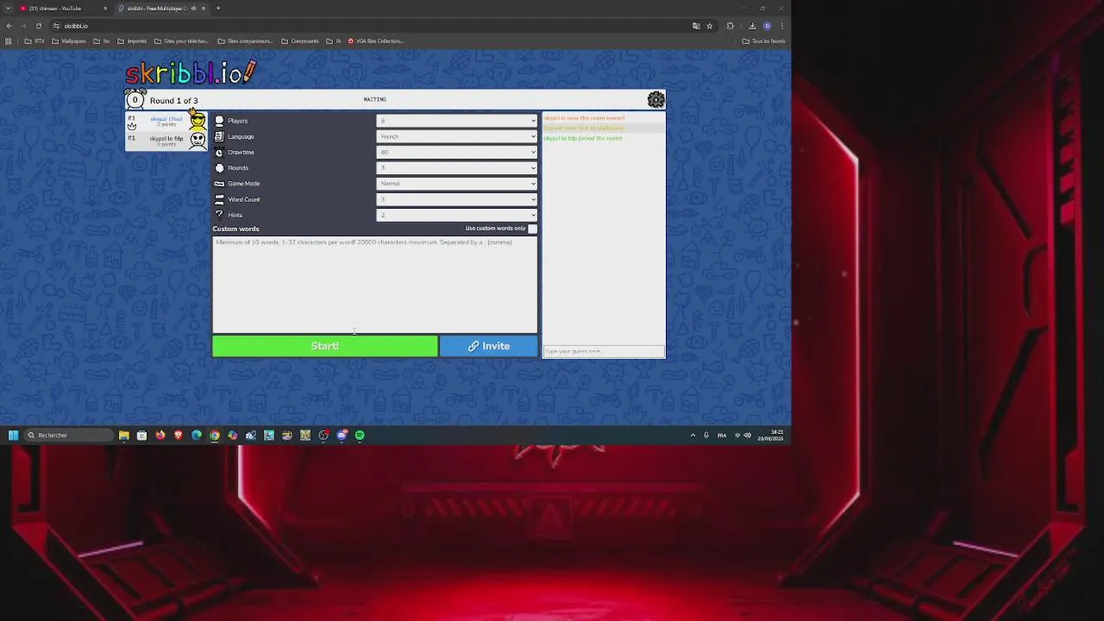Click the skribbl.io logo
The width and height of the screenshot is (1104, 621).
pos(191,72)
